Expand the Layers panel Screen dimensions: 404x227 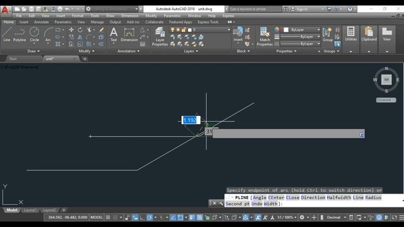[x=191, y=51]
